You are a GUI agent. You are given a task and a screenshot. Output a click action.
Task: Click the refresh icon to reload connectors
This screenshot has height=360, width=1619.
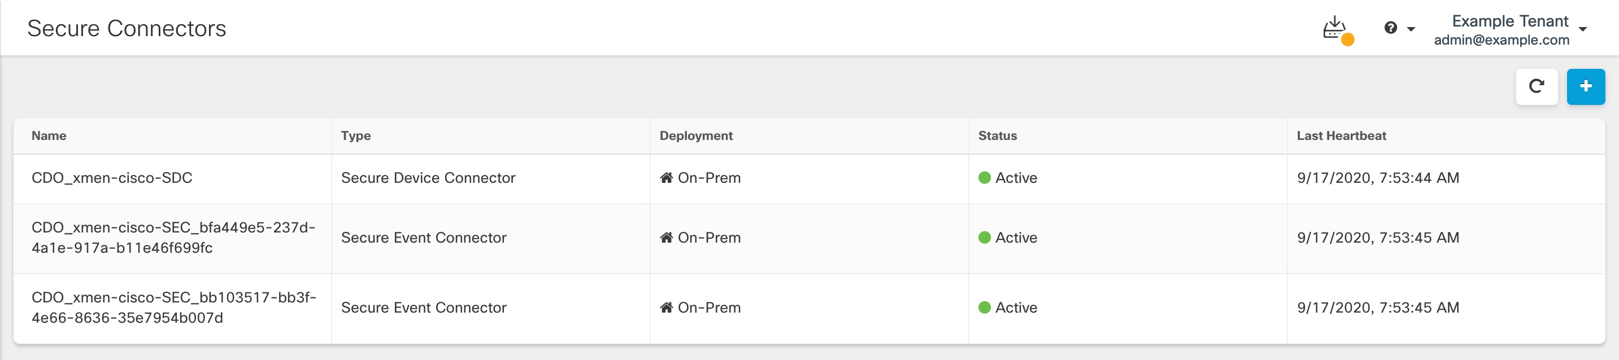pos(1536,86)
